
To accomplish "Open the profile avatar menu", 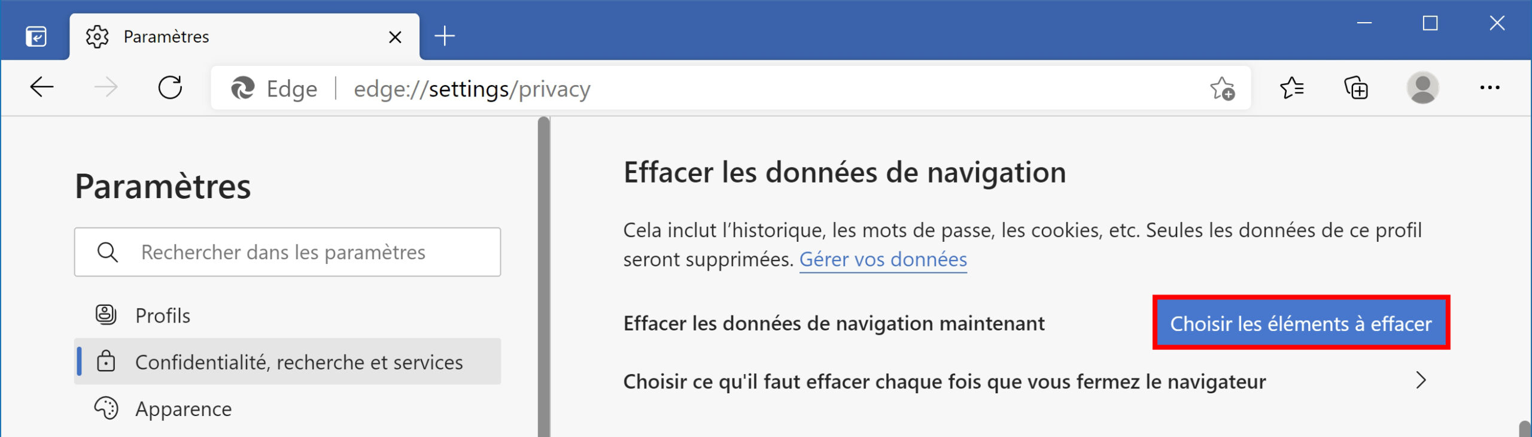I will 1422,87.
